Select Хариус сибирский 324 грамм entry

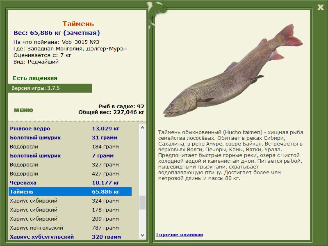tap(70, 200)
